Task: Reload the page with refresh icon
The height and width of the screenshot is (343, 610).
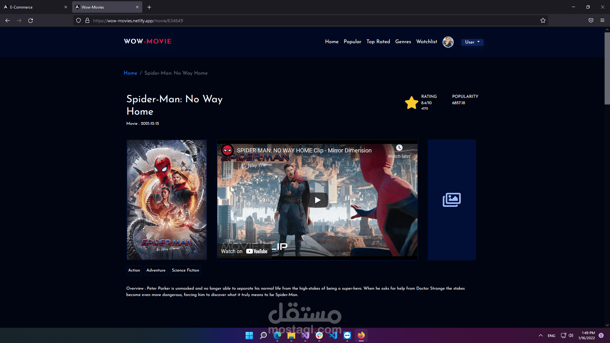Action: click(30, 21)
